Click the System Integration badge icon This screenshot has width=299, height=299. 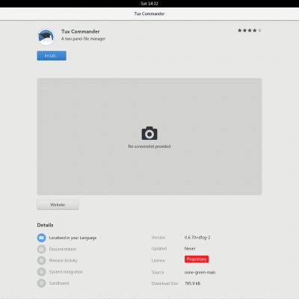(x=42, y=271)
